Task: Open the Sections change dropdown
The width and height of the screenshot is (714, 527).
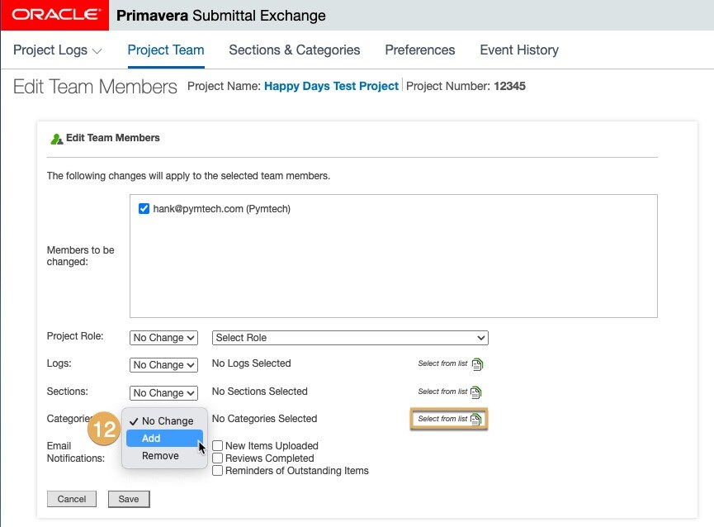Action: coord(164,393)
